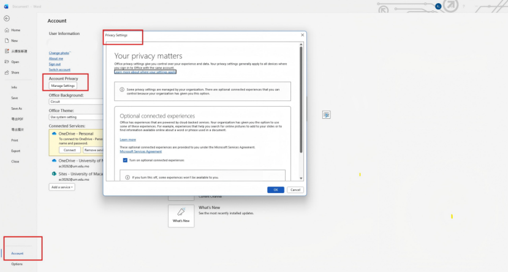Screen dimensions: 508x272
Task: Click the info icon in the organization notice
Action: (122, 89)
